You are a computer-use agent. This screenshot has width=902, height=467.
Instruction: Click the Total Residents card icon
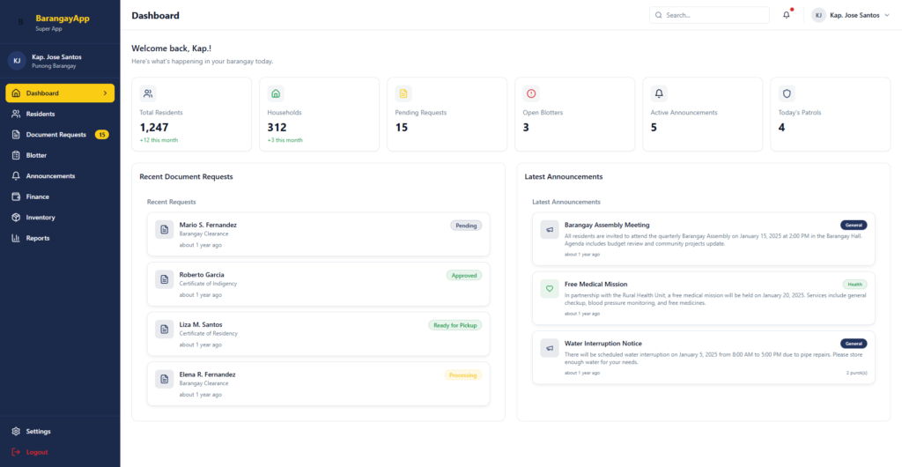(x=148, y=93)
